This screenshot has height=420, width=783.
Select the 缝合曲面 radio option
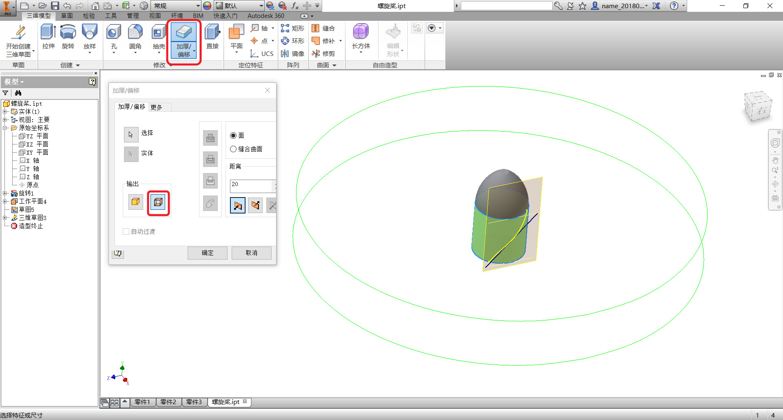click(233, 149)
